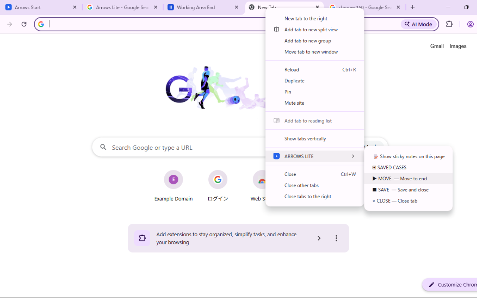Switch to the Working Area End tab
The image size is (477, 298).
coord(203,7)
